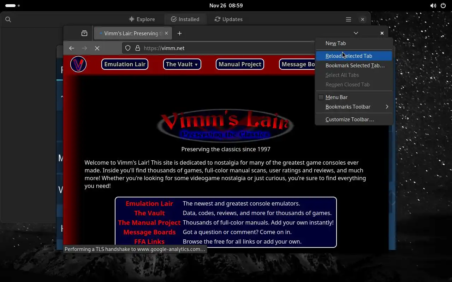Open Activities workspace indicator
This screenshot has width=452, height=282.
click(x=13, y=6)
